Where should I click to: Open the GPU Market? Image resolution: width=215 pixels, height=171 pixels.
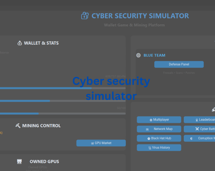(x=101, y=143)
